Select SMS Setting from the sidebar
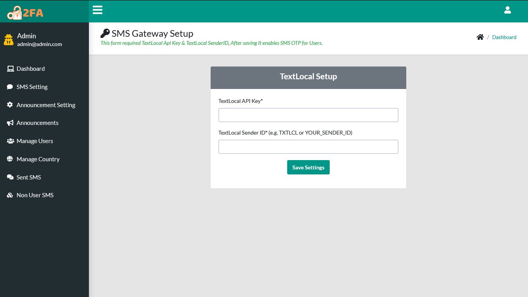The image size is (528, 297). [32, 87]
